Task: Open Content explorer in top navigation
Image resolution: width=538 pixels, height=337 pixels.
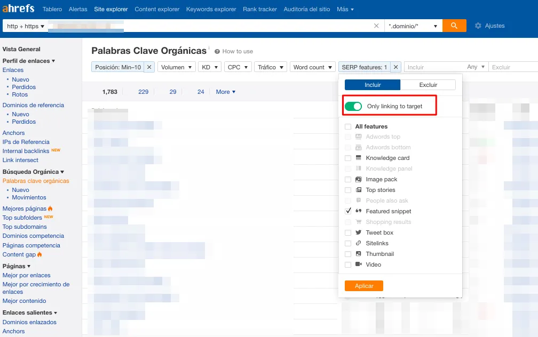Action: [157, 9]
